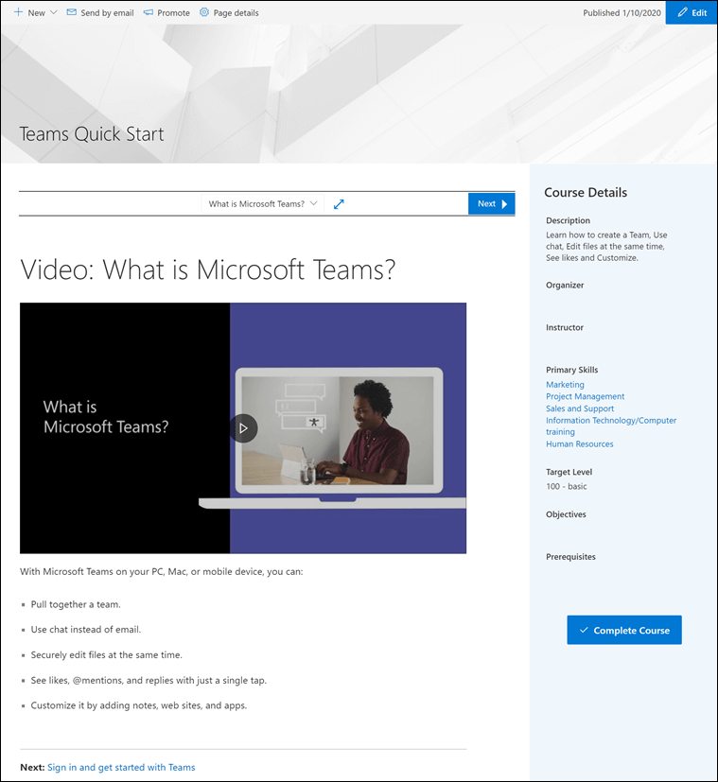Click the Page details gear icon
Image resolution: width=718 pixels, height=782 pixels.
tap(204, 12)
